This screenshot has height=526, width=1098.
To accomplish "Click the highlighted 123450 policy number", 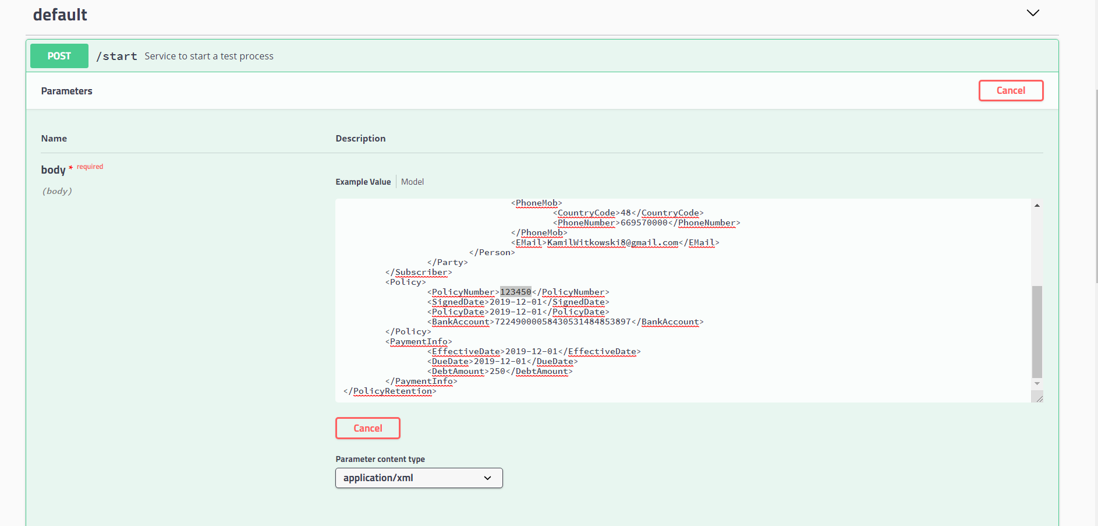I will click(516, 292).
